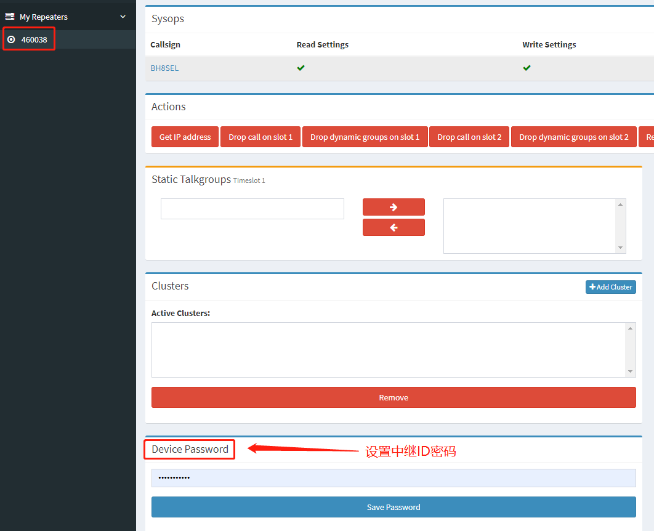Click the Save Password button
654x531 pixels.
point(394,507)
